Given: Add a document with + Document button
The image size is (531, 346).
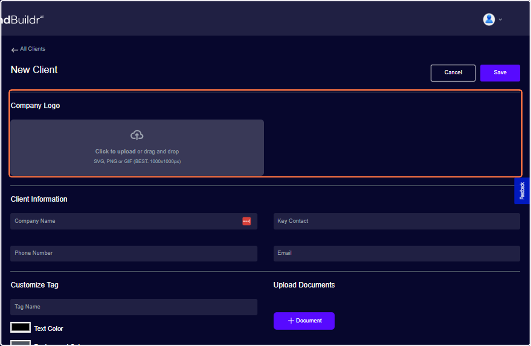Looking at the screenshot, I should click(x=304, y=321).
